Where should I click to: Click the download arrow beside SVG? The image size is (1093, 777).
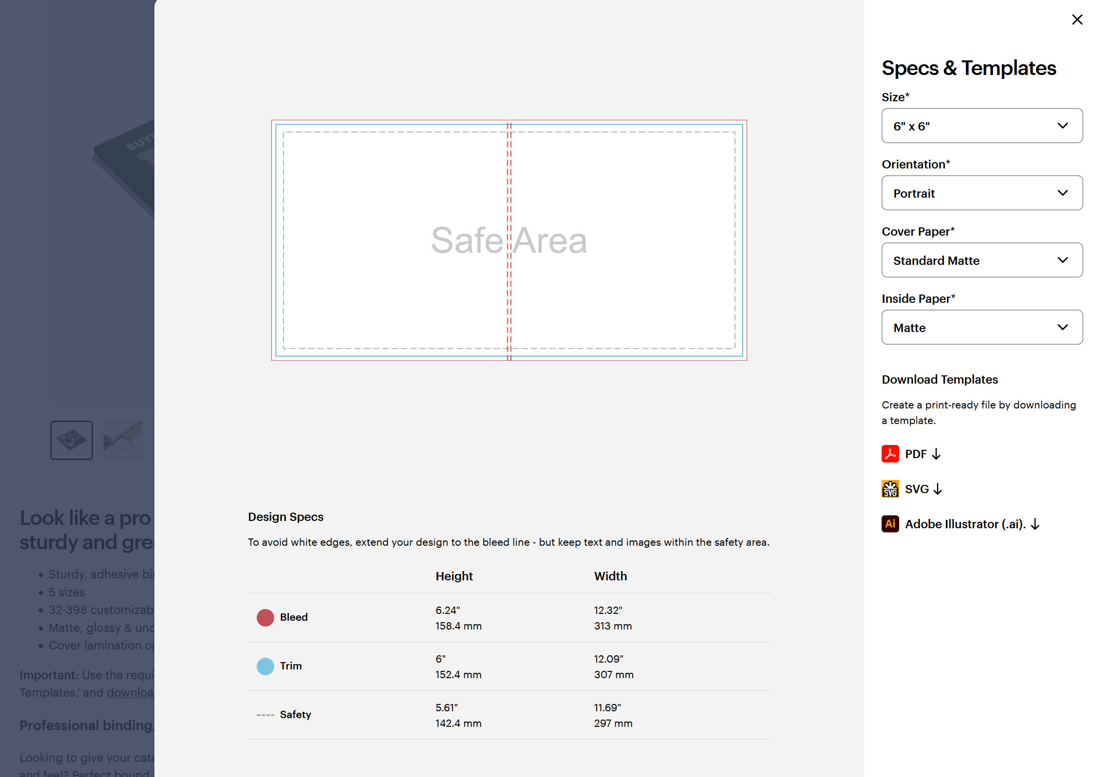[938, 489]
